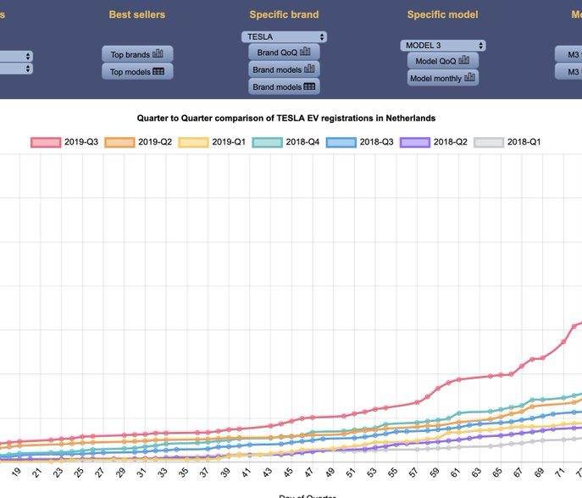Toggle the 2018-Q1 legend series
This screenshot has width=582, height=498.
click(507, 142)
